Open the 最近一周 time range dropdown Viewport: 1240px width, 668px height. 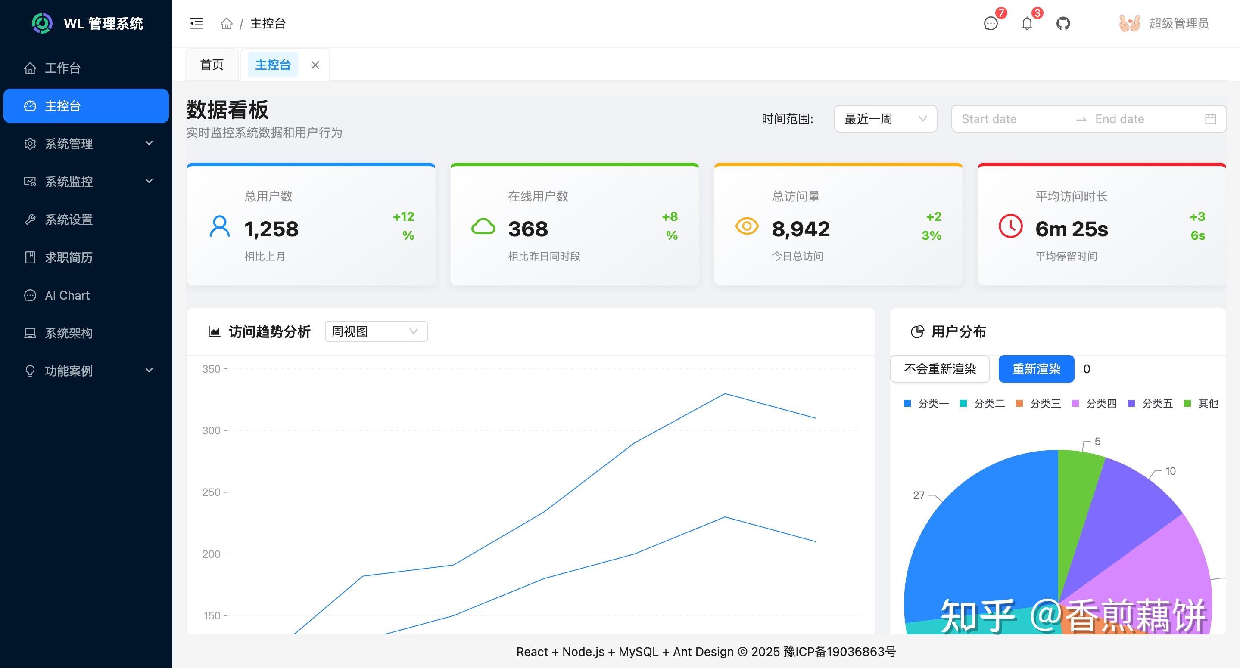pos(885,119)
